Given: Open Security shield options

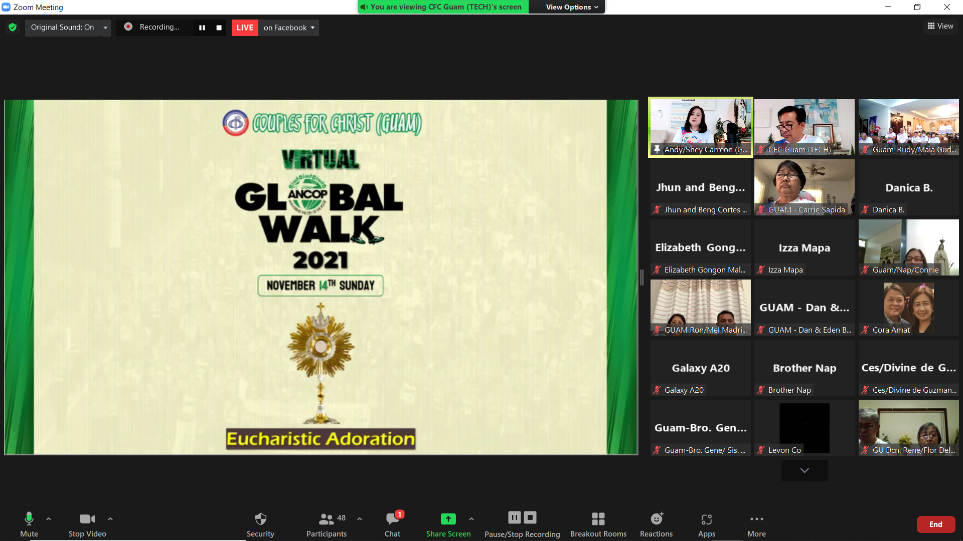Looking at the screenshot, I should coord(260,524).
